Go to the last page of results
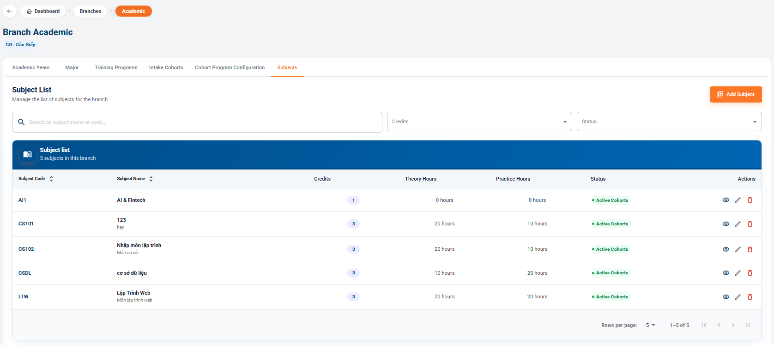This screenshot has height=345, width=774. pyautogui.click(x=748, y=325)
